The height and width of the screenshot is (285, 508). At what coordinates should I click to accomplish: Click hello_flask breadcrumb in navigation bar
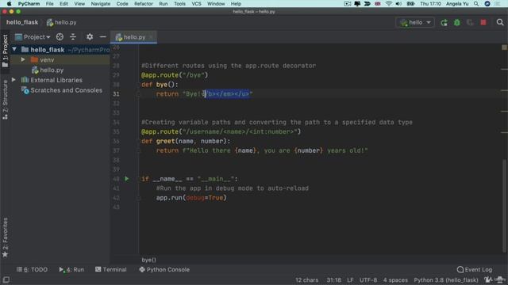point(22,22)
